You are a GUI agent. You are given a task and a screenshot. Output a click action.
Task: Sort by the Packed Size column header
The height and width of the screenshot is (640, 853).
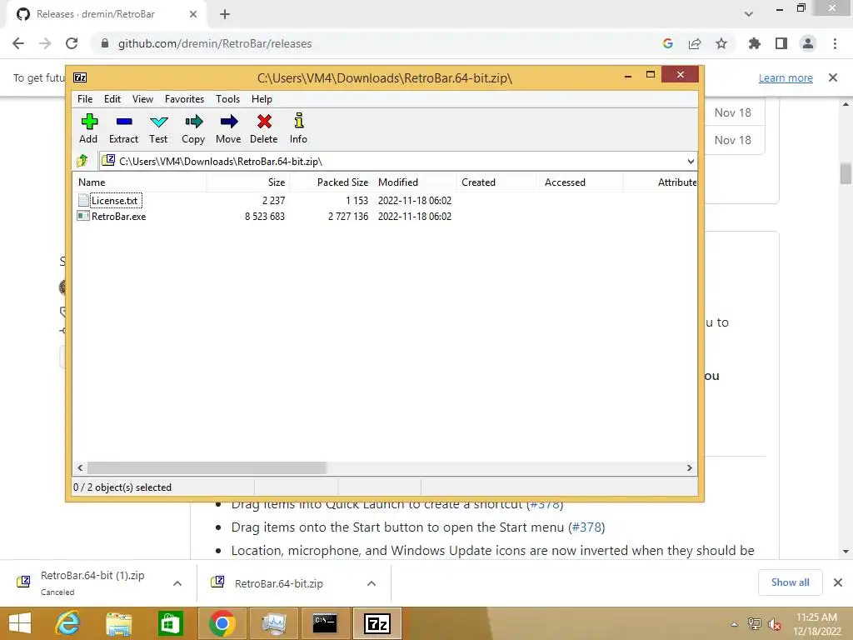coord(332,182)
